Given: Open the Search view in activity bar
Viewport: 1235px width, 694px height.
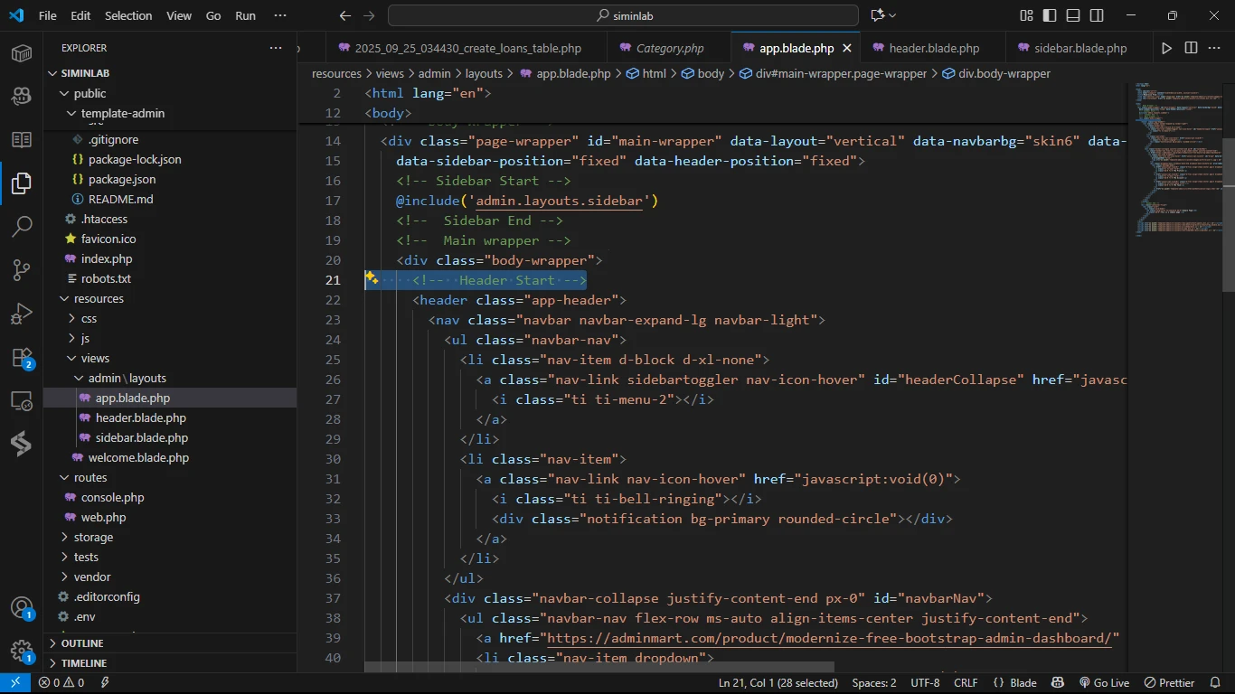Looking at the screenshot, I should click(x=22, y=227).
